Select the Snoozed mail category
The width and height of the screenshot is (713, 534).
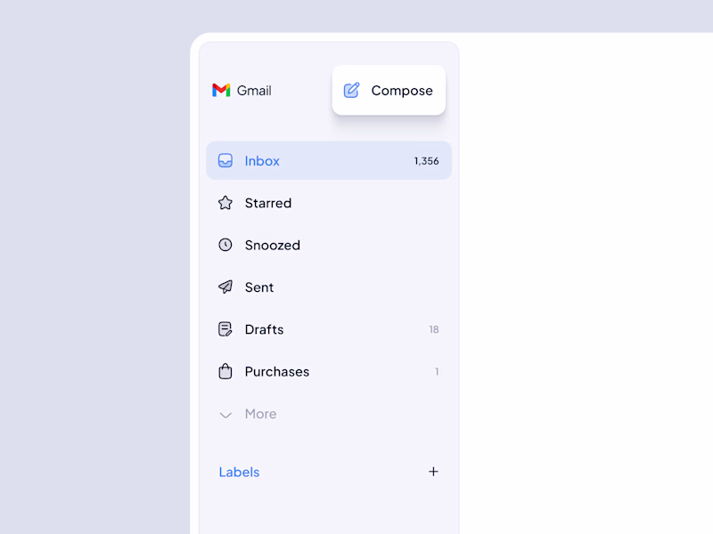tap(272, 245)
